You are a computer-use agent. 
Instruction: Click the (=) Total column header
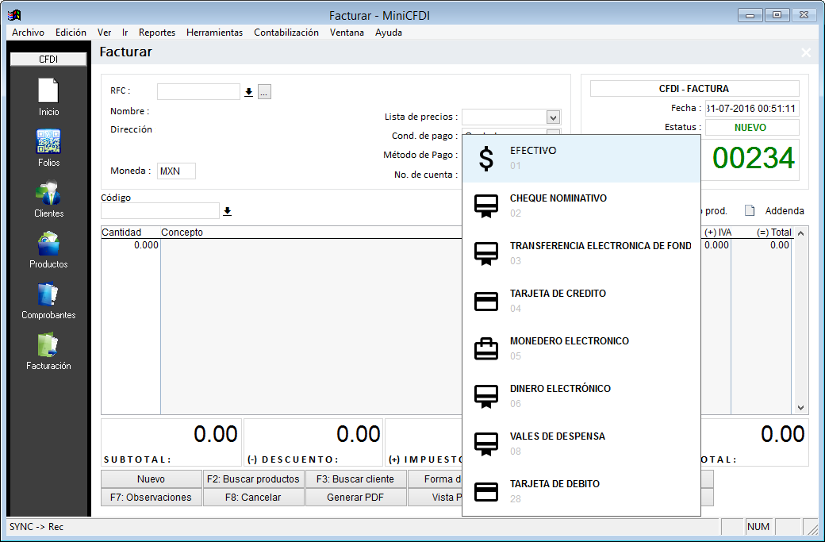[x=773, y=232]
